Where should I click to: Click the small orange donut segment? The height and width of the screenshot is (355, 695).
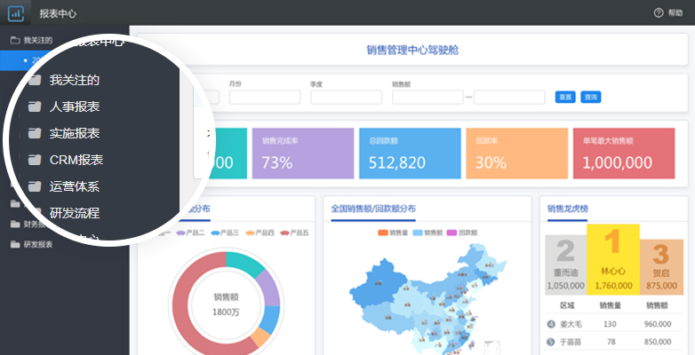tap(260, 340)
